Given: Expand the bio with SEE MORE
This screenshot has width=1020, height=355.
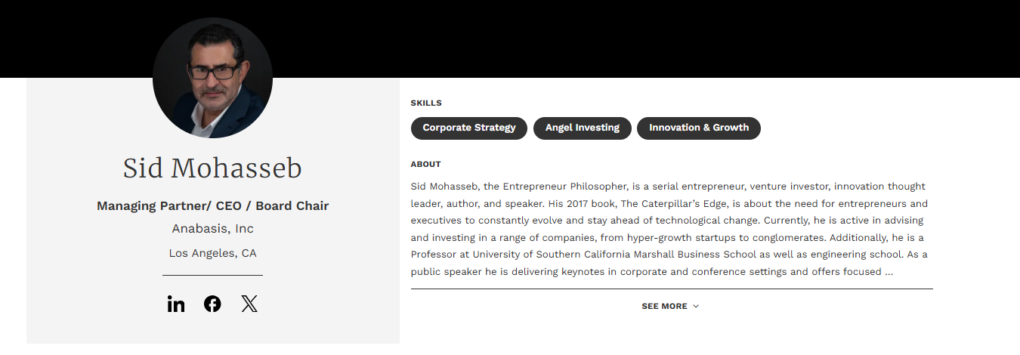Looking at the screenshot, I should click(x=665, y=307).
